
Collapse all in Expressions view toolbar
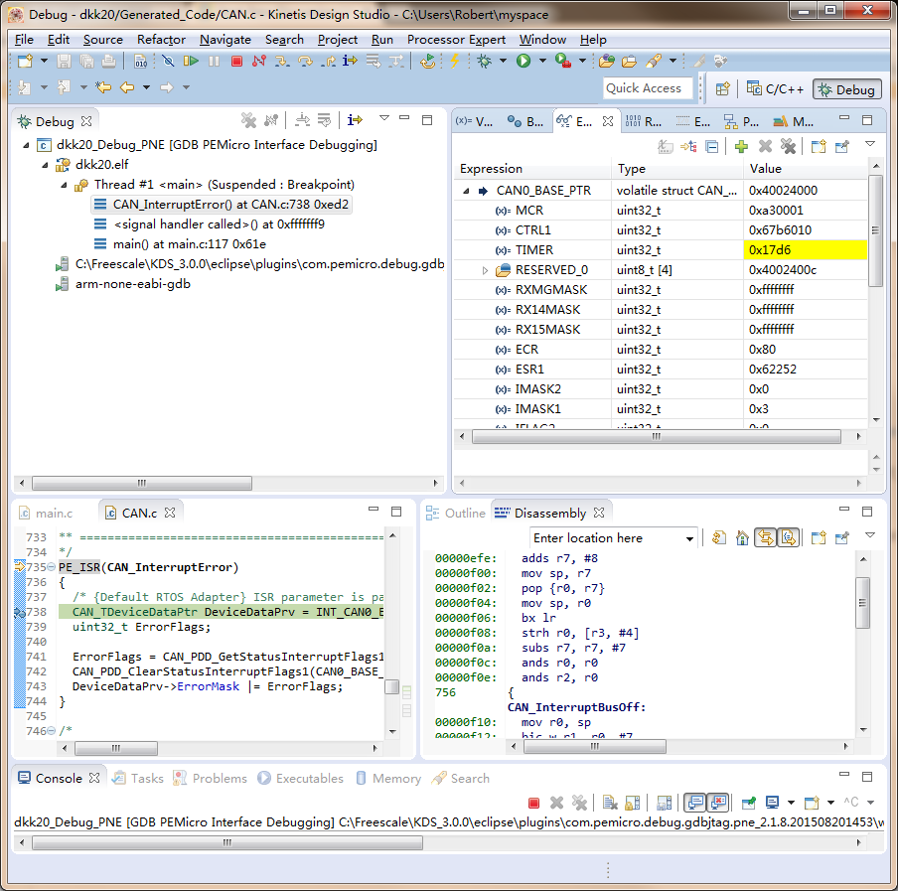coord(712,147)
